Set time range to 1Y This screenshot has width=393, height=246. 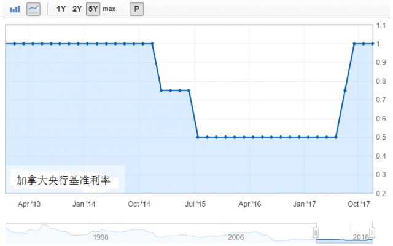click(61, 9)
